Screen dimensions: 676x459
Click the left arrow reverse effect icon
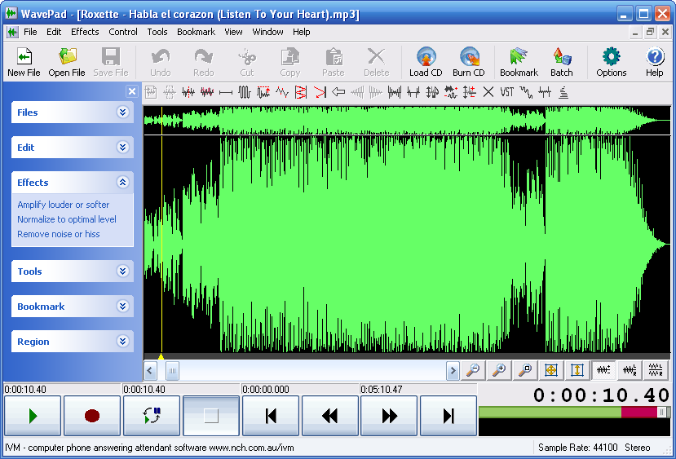(x=338, y=92)
